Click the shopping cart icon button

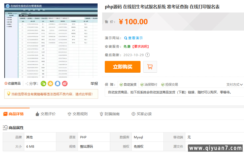(x=150, y=67)
